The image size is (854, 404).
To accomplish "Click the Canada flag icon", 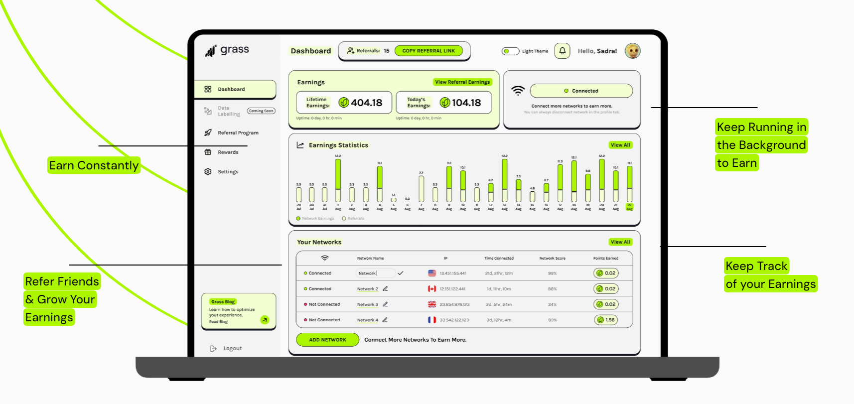I will click(432, 289).
